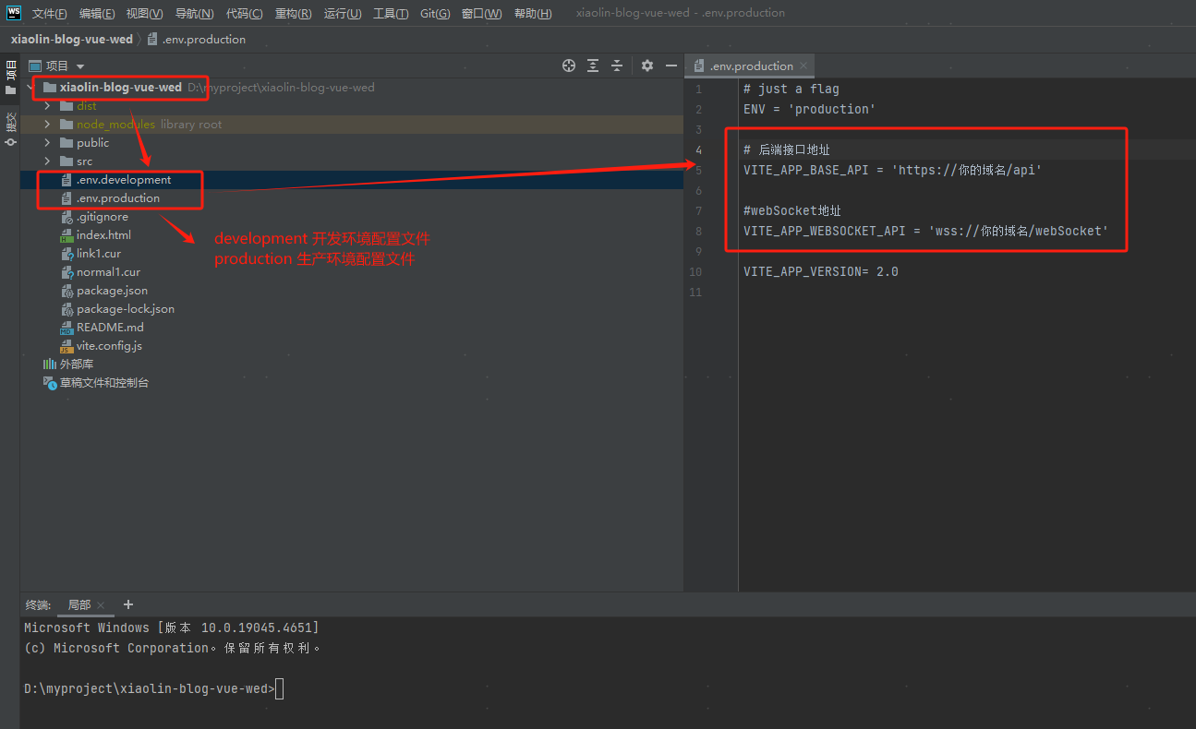Open 运行(R) menu
The image size is (1196, 729).
point(343,13)
